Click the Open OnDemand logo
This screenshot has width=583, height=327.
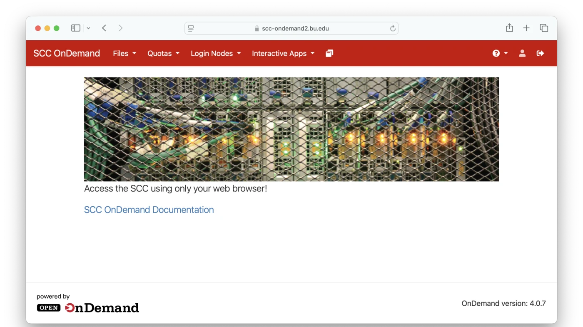point(88,308)
